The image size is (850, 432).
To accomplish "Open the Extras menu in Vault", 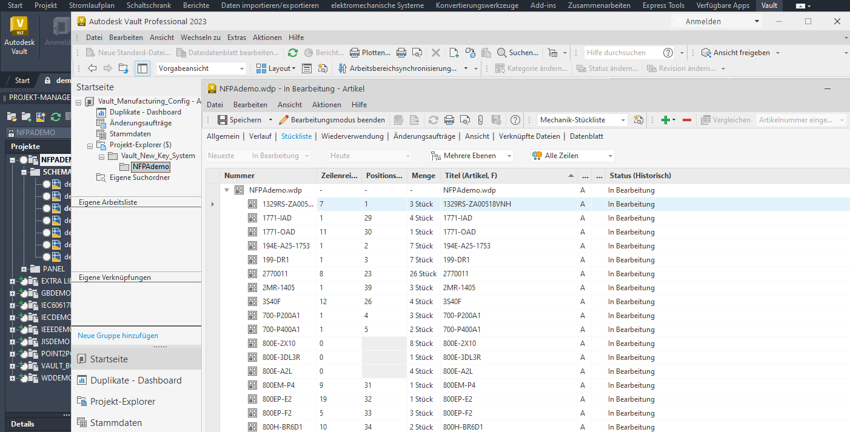I will tap(236, 37).
